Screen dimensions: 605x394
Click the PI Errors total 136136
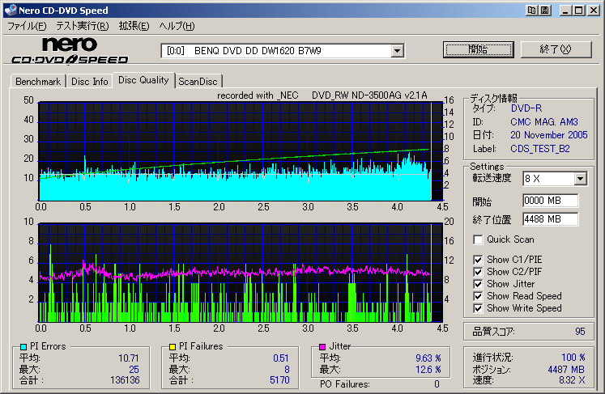(125, 380)
